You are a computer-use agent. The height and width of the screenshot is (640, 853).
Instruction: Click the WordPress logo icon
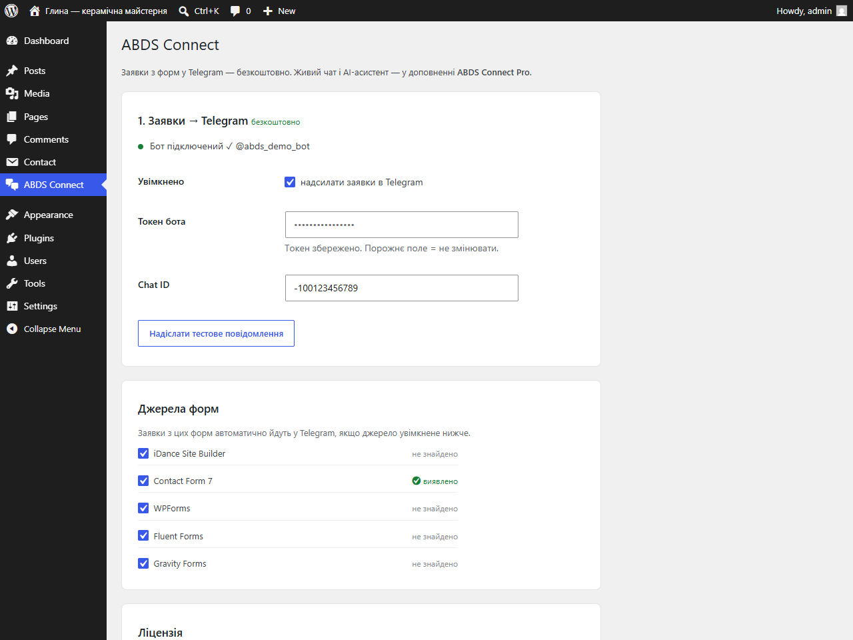11,11
